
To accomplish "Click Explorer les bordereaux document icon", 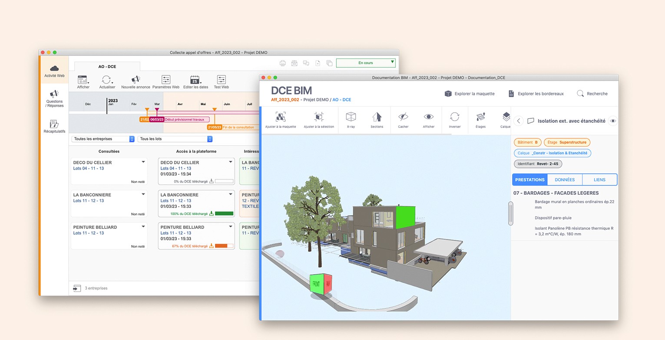I will coord(511,94).
